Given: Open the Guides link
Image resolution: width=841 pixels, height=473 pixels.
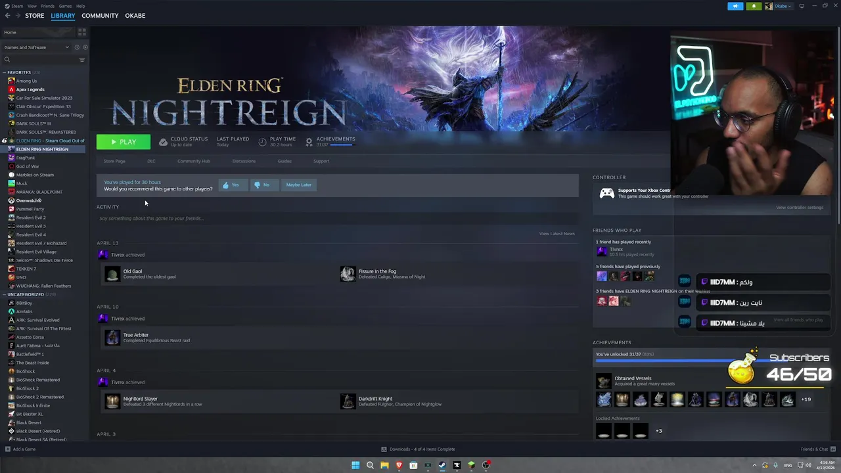Looking at the screenshot, I should coord(284,161).
